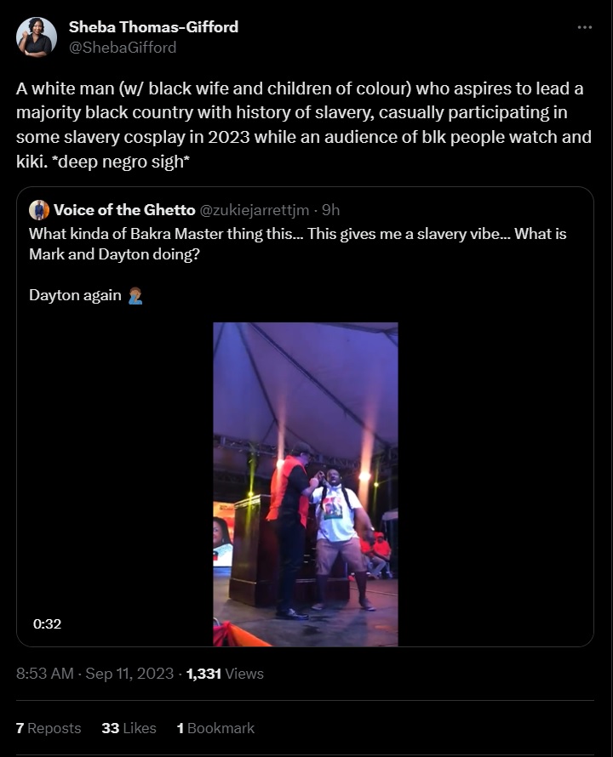Click the facepalm emoji after Dayton again
The height and width of the screenshot is (757, 613).
(x=135, y=295)
